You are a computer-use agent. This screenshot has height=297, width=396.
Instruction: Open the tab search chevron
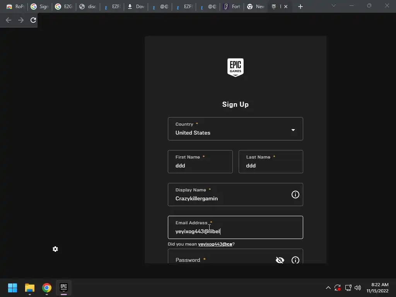pos(334,5)
